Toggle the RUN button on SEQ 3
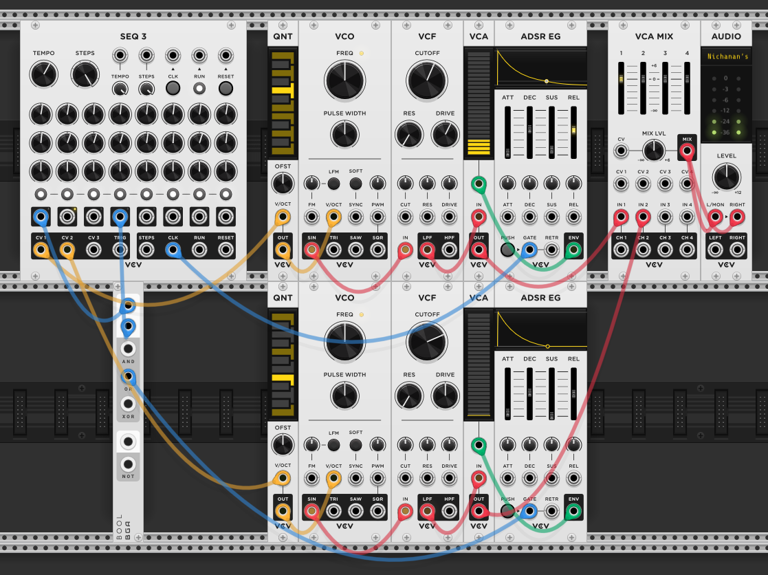The width and height of the screenshot is (768, 575). (x=199, y=88)
